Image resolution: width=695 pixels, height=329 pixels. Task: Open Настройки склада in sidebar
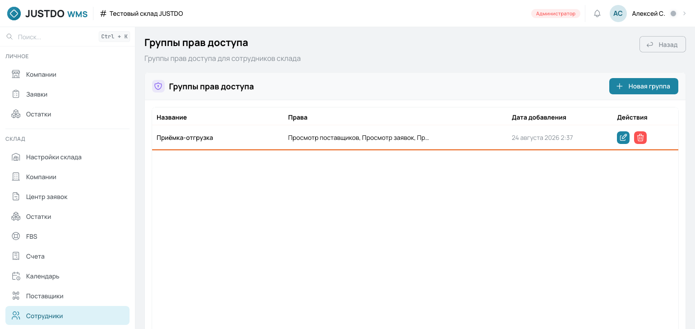67,157
